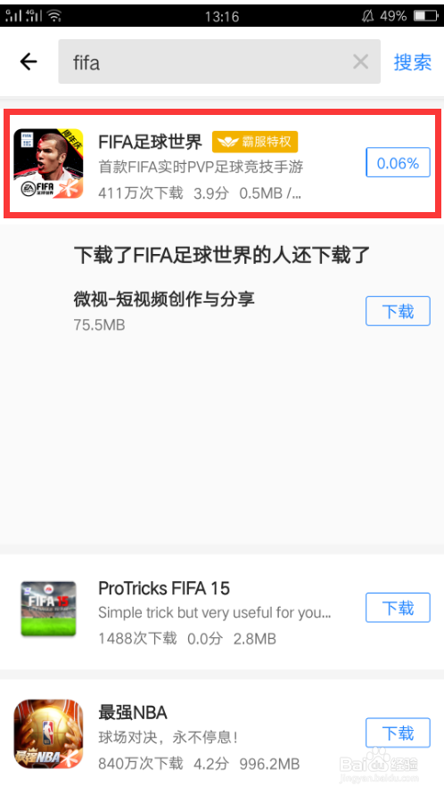Open FIFA足球世界 title
This screenshot has height=794, width=444.
(x=150, y=142)
